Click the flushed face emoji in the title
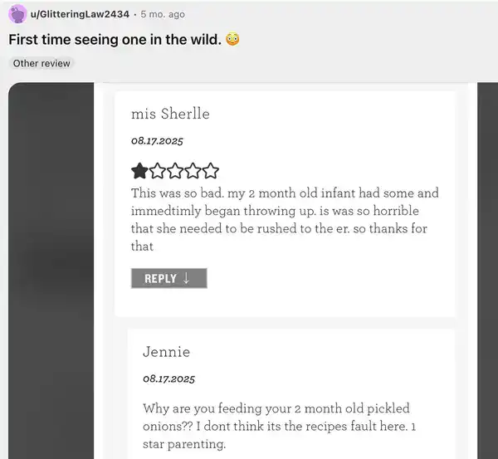 click(232, 39)
